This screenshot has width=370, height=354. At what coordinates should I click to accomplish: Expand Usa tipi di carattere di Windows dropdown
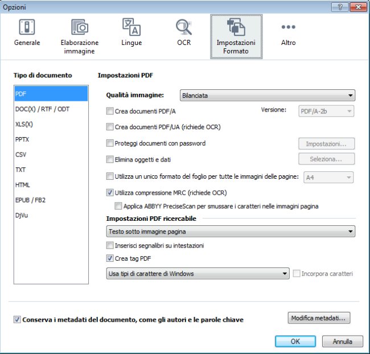(198, 274)
